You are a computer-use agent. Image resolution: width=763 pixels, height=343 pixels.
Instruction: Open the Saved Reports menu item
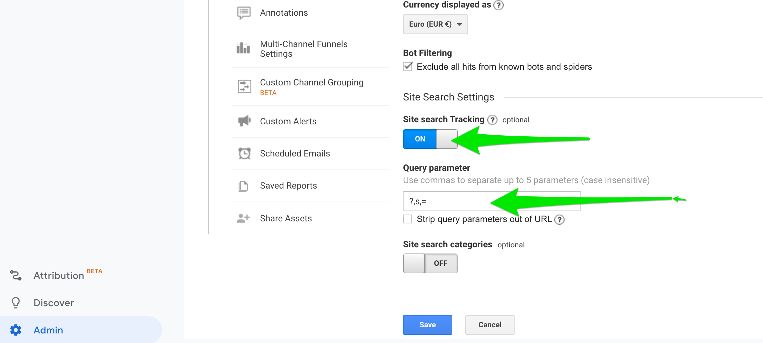point(288,186)
